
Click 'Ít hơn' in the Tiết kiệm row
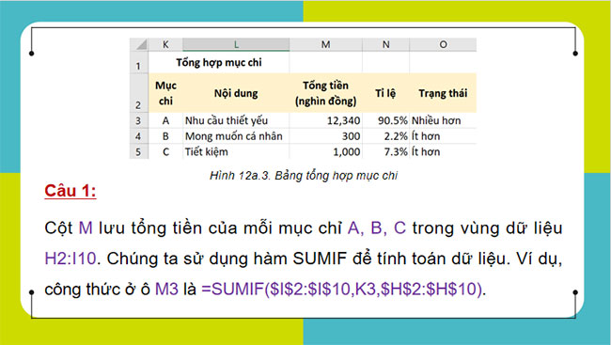click(x=443, y=151)
